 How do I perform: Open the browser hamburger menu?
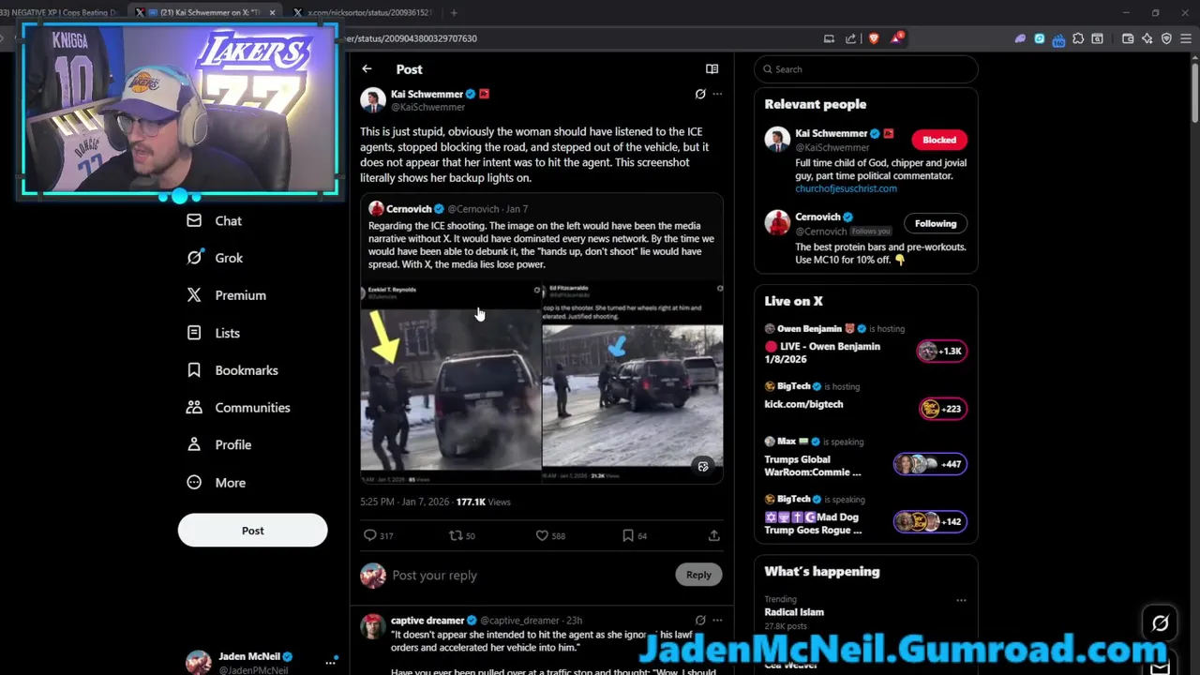(1187, 38)
